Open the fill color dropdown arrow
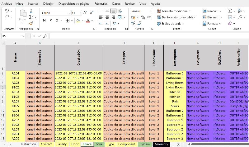249x147 pixels. (x=82, y=21)
